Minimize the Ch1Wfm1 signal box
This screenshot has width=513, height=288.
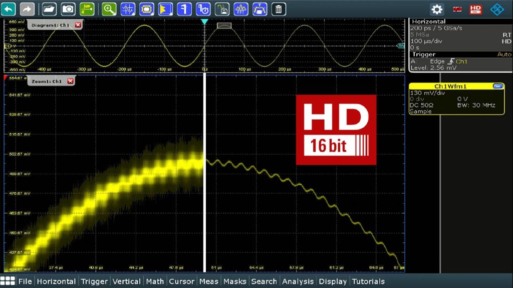497,86
